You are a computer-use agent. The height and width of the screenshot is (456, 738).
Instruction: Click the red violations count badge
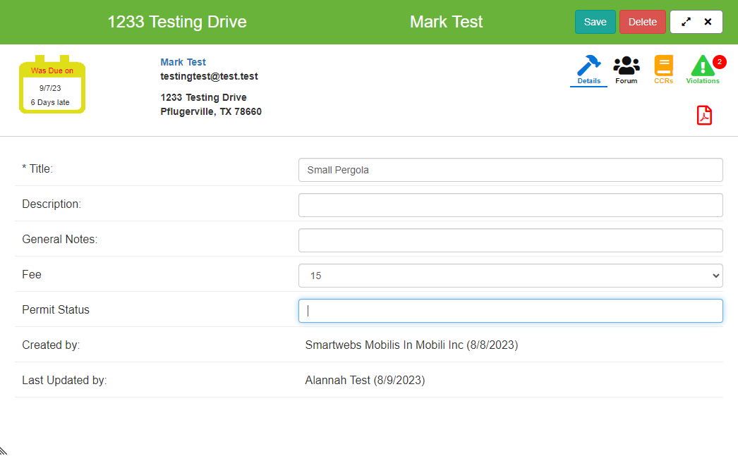coord(719,61)
